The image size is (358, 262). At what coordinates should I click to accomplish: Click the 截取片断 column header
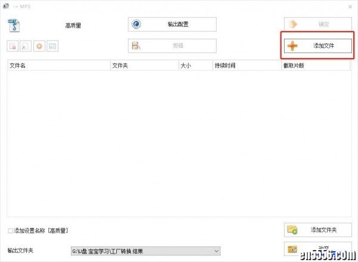(x=315, y=66)
